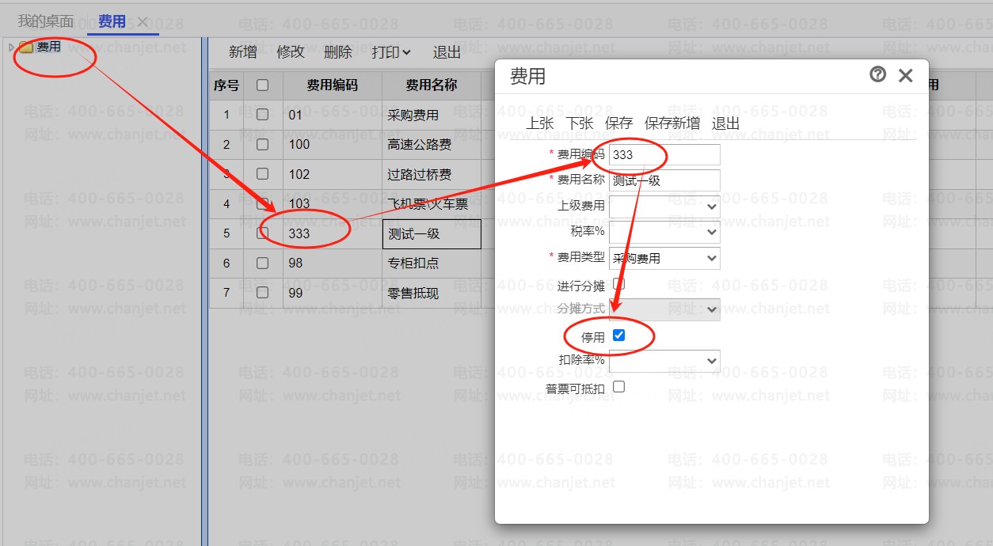Check the row checkbox for code 333
Screen dimensions: 993x546
tap(263, 233)
